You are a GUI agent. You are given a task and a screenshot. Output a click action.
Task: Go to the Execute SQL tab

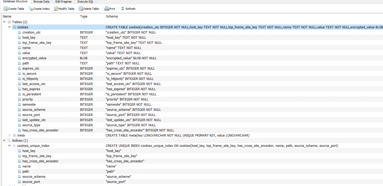tap(85, 2)
